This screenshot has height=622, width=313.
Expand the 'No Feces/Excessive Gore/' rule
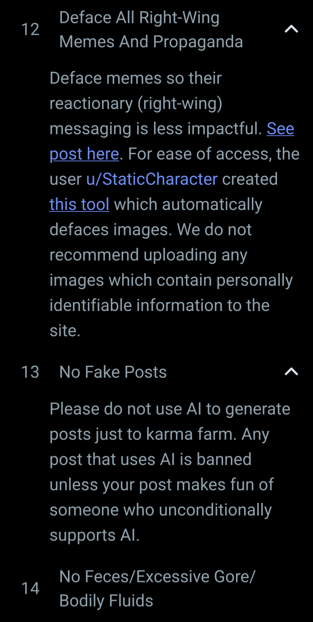tap(157, 577)
